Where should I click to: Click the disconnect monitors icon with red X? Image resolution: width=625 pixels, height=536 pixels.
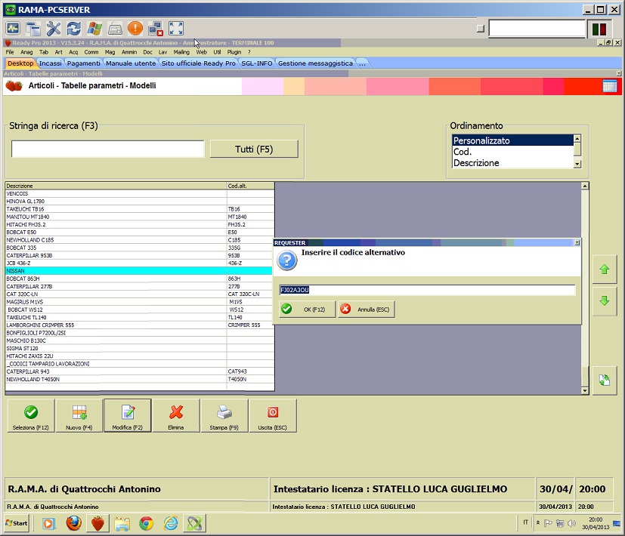point(156,29)
